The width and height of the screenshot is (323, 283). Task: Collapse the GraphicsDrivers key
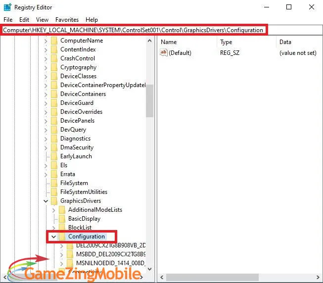(46, 201)
